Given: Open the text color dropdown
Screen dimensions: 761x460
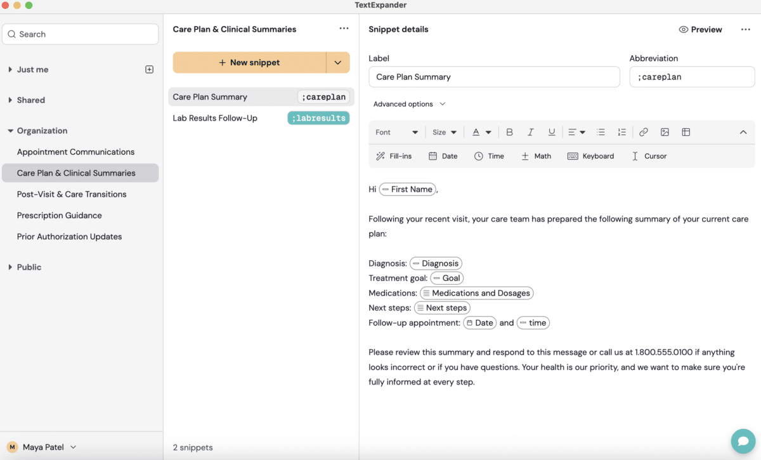Looking at the screenshot, I should pos(481,132).
